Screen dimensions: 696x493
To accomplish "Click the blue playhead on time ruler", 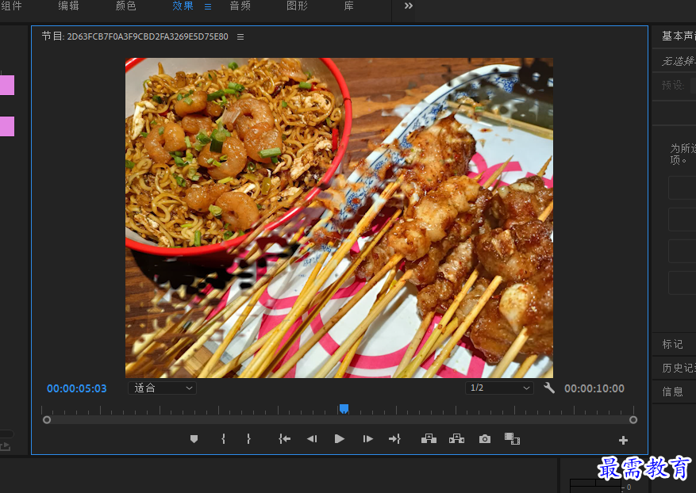I will (x=344, y=408).
